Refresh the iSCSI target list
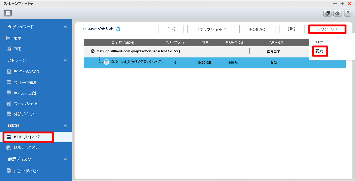Image resolution: width=355 pixels, height=181 pixels. tap(118, 29)
